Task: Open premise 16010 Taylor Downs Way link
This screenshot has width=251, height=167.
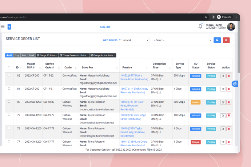Action: tap(133, 132)
